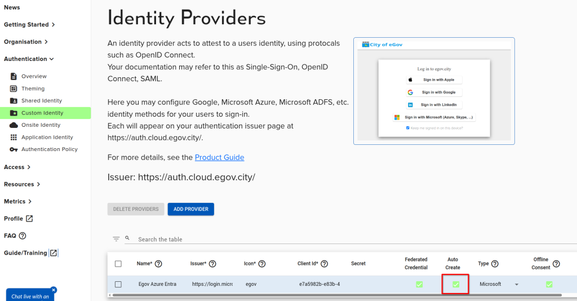Expand the Organisation menu

(26, 42)
